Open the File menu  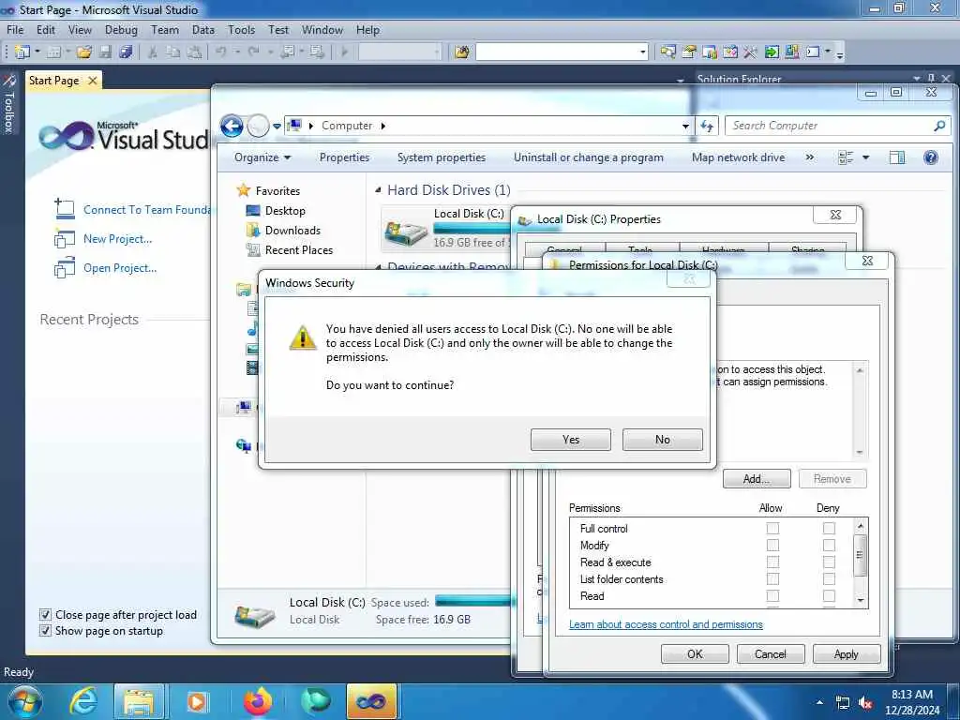(15, 30)
